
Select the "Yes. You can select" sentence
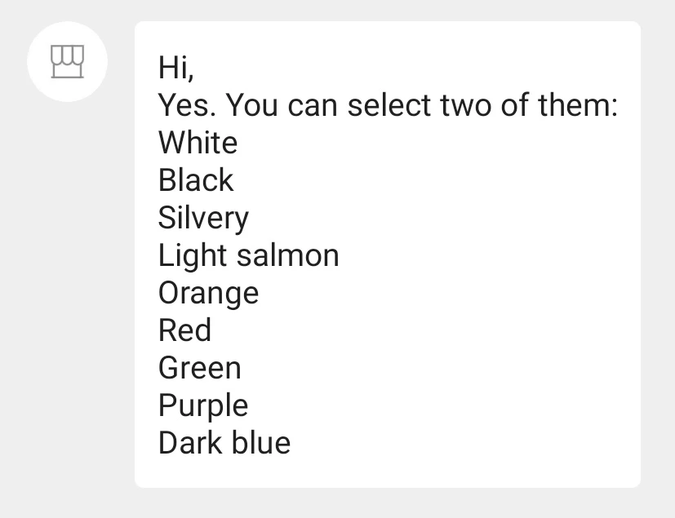click(x=388, y=105)
